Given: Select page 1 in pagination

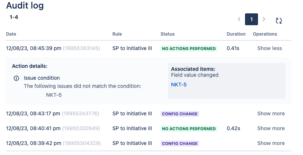Looking at the screenshot, I should point(251,19).
